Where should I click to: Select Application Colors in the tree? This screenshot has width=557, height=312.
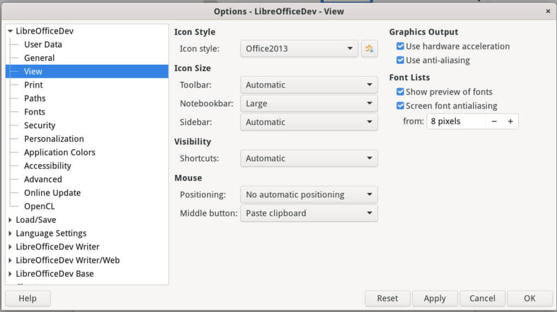59,152
